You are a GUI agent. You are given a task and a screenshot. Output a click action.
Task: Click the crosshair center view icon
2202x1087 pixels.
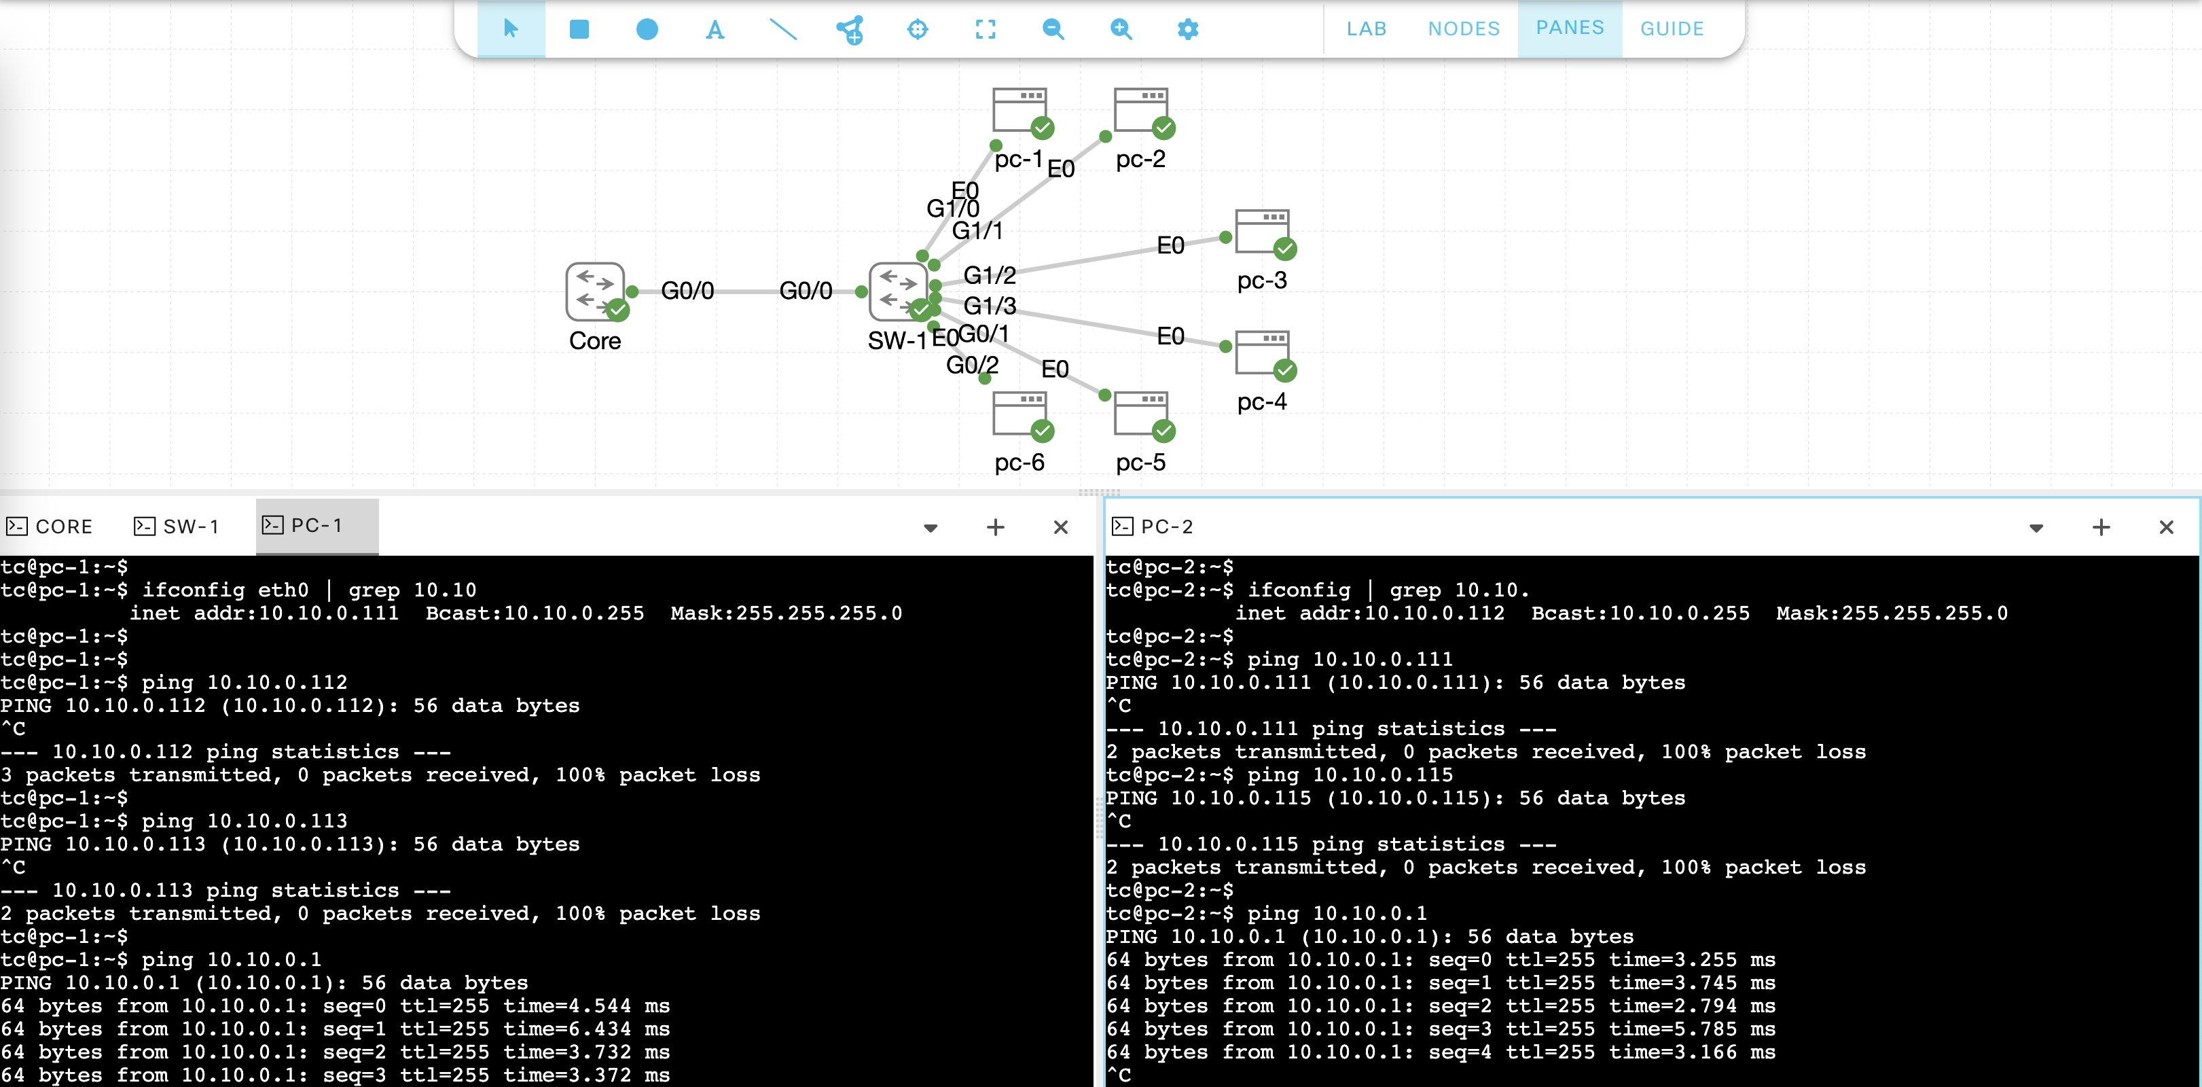917,29
